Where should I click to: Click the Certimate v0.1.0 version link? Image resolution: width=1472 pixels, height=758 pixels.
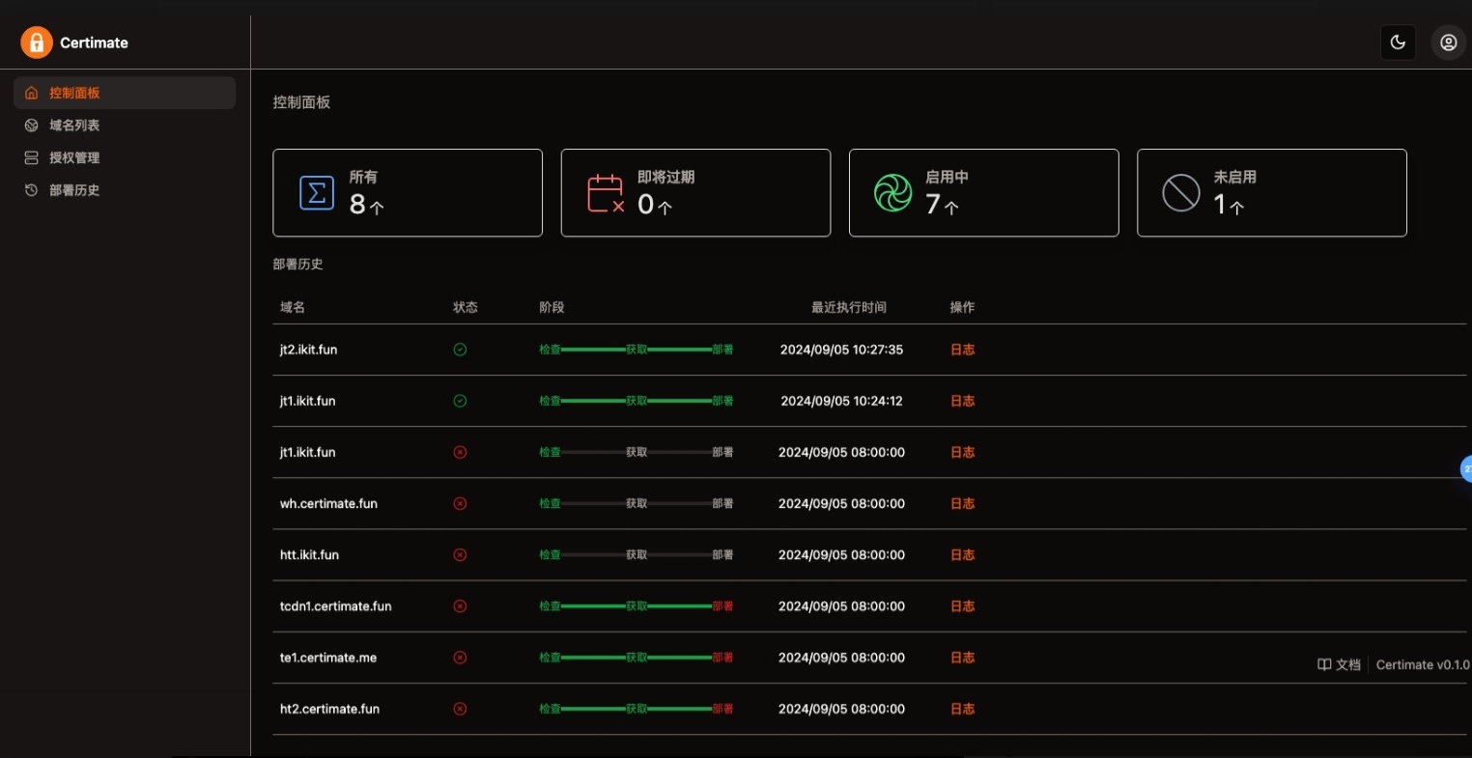click(x=1423, y=664)
